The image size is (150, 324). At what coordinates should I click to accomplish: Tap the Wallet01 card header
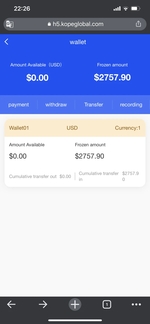pos(19,128)
